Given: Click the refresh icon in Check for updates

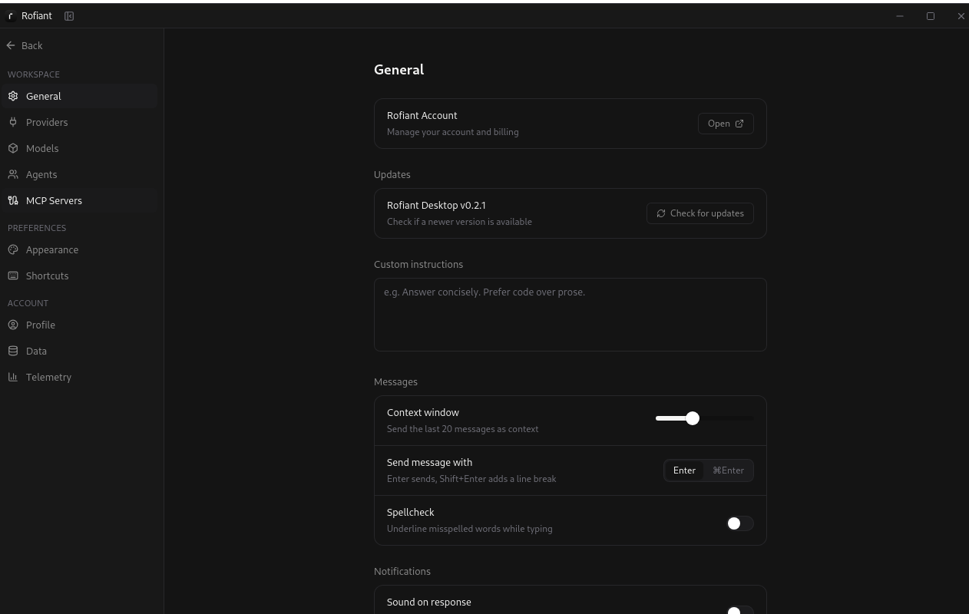Looking at the screenshot, I should point(661,213).
